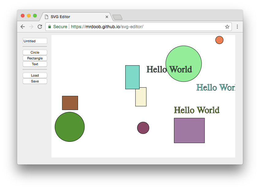This screenshot has height=189, width=260.
Task: Click the Untitled document name field
Action: [x=35, y=41]
